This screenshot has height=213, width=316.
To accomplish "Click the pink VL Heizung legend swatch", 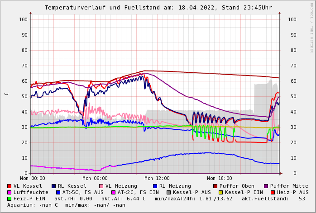I will coord(101,186).
